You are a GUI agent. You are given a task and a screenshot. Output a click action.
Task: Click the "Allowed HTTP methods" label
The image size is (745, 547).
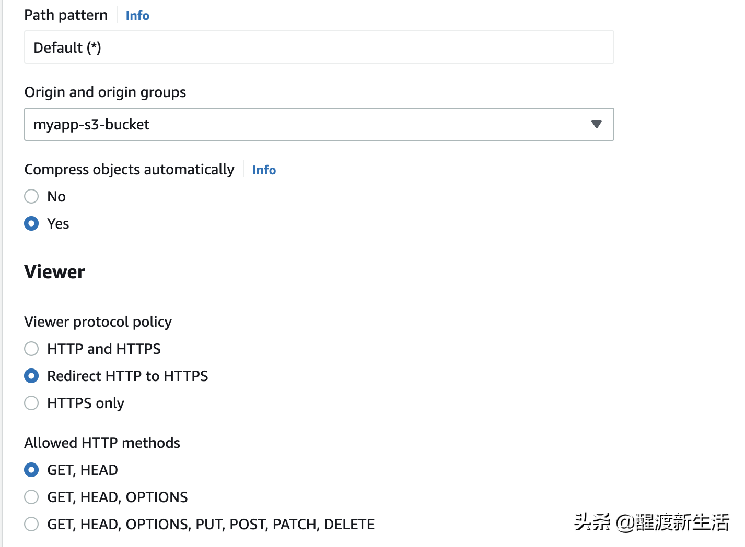(x=102, y=443)
